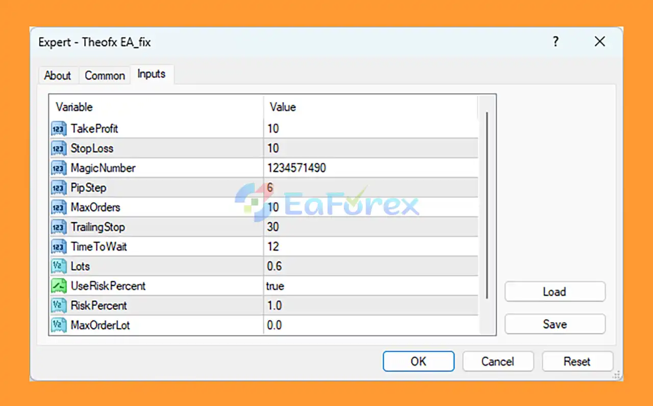The height and width of the screenshot is (406, 653).
Task: Click the integer icon beside TakeProfit
Action: click(59, 129)
